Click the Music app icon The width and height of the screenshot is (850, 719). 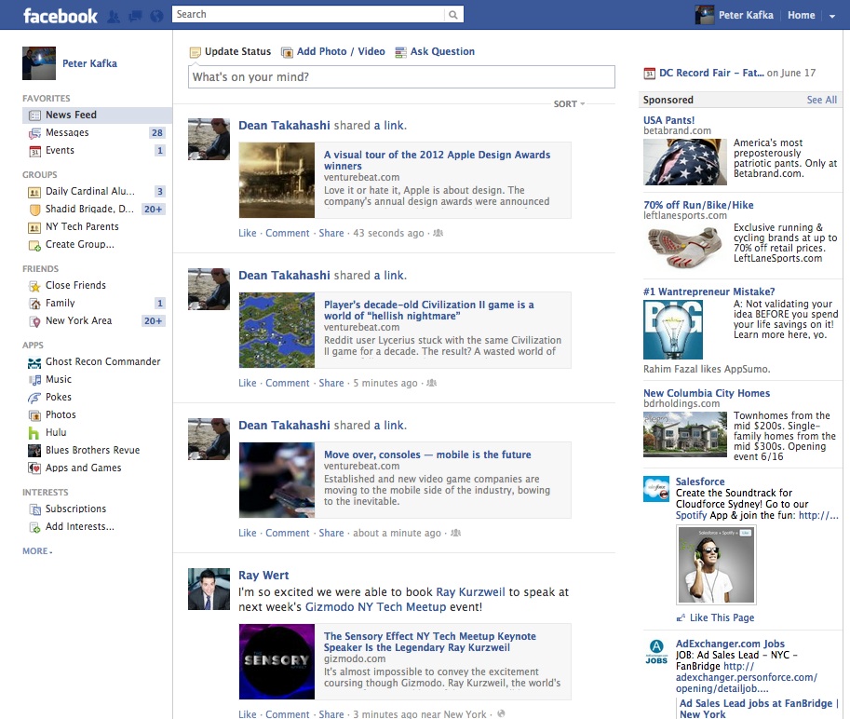tap(34, 380)
